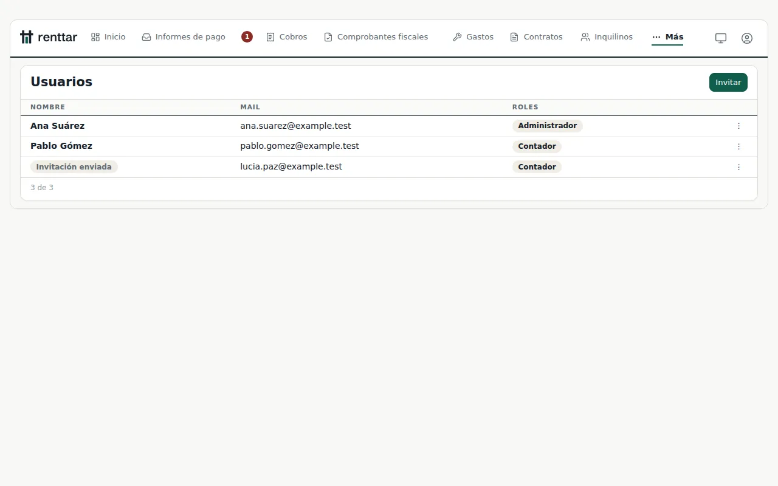This screenshot has height=486, width=778.
Task: Open row actions menu for lucia.paz@example.test
Action: [x=739, y=167]
